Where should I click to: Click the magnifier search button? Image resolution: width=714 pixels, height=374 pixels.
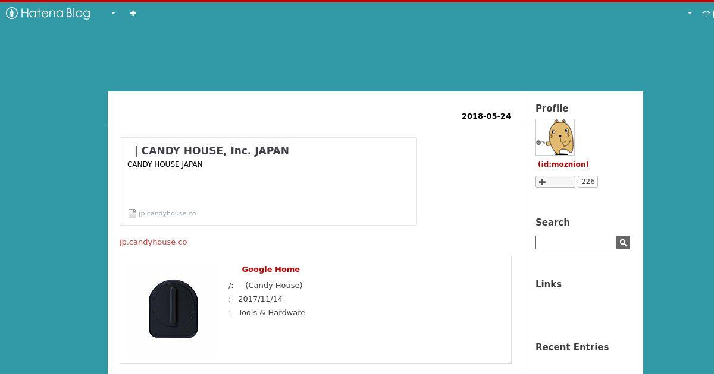click(x=624, y=242)
